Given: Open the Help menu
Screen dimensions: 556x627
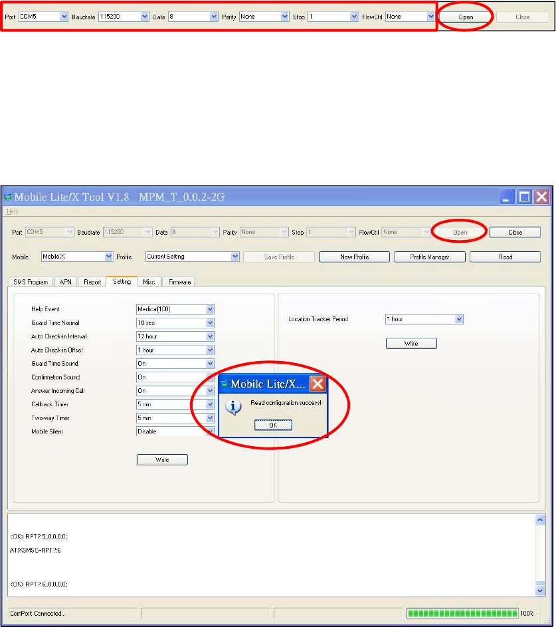Looking at the screenshot, I should tap(13, 211).
